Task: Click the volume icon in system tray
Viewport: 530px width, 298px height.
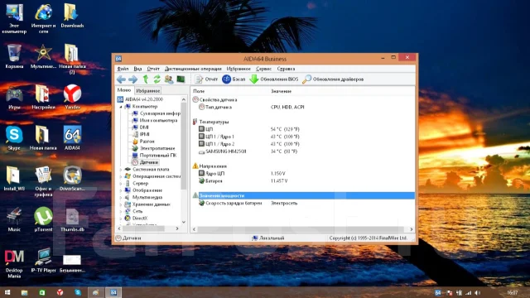Action: 477,292
